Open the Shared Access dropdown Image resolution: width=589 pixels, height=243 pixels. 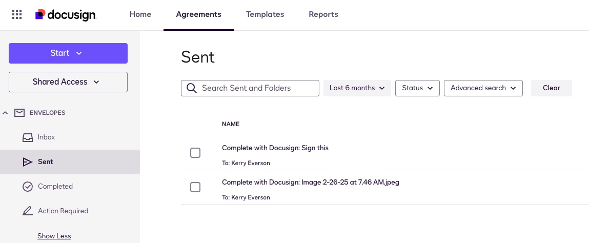(x=68, y=82)
